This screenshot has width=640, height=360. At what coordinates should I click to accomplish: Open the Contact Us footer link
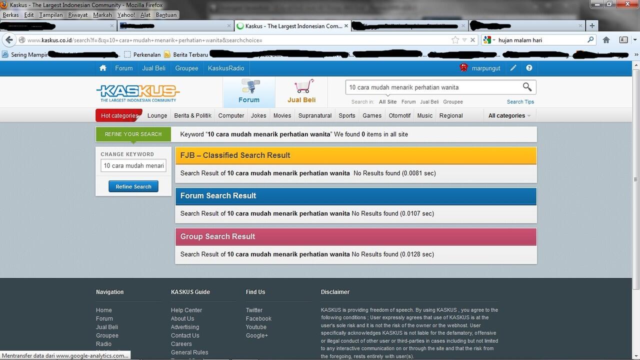click(x=185, y=336)
